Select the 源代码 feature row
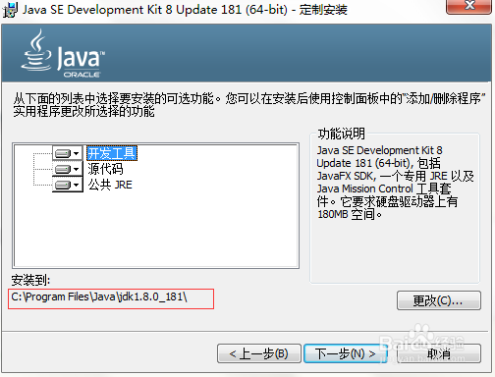Image resolution: width=495 pixels, height=377 pixels. coord(105,169)
